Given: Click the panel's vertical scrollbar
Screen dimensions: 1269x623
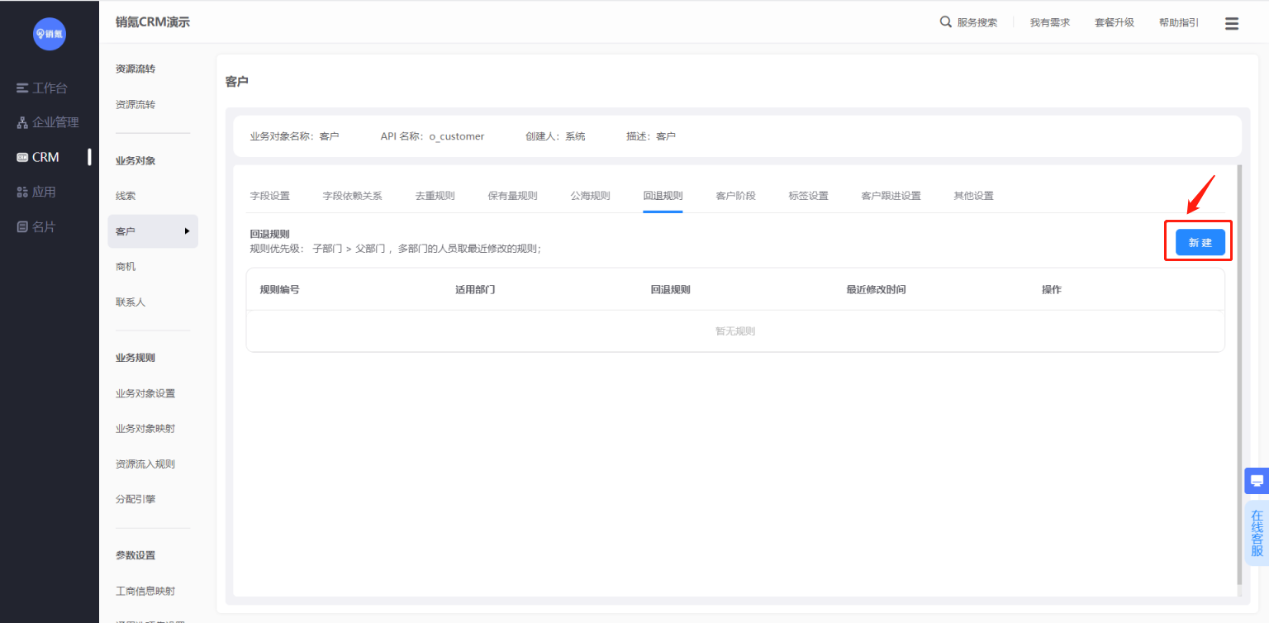Looking at the screenshot, I should point(1238,376).
